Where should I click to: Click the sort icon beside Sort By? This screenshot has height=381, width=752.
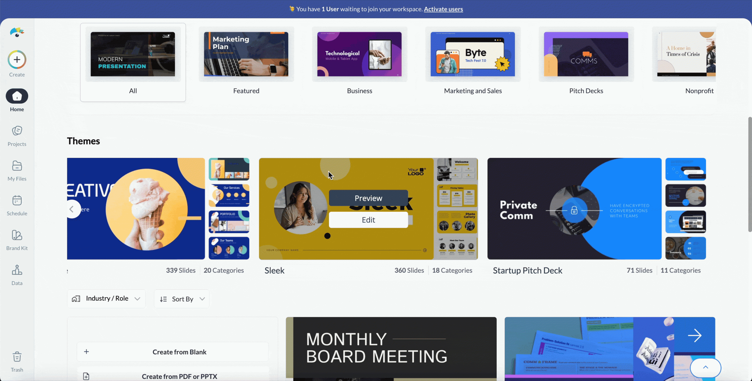coord(163,299)
